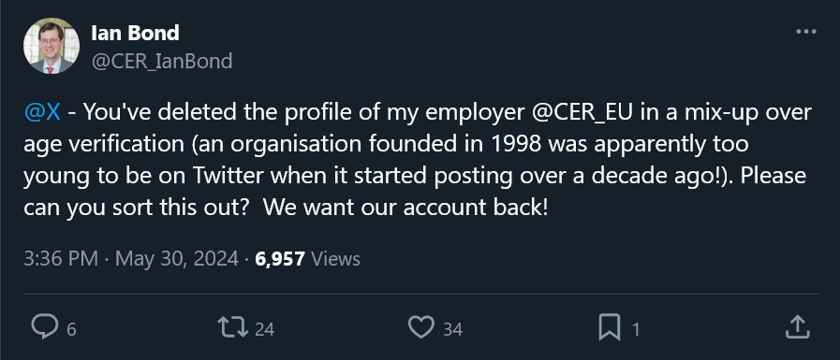
Task: Open the @CER_IanBond handle link
Action: (162, 61)
